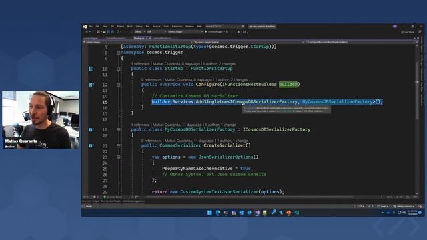This screenshot has width=427, height=240.
Task: Open Microsoft Edge from the taskbar
Action: (218, 213)
